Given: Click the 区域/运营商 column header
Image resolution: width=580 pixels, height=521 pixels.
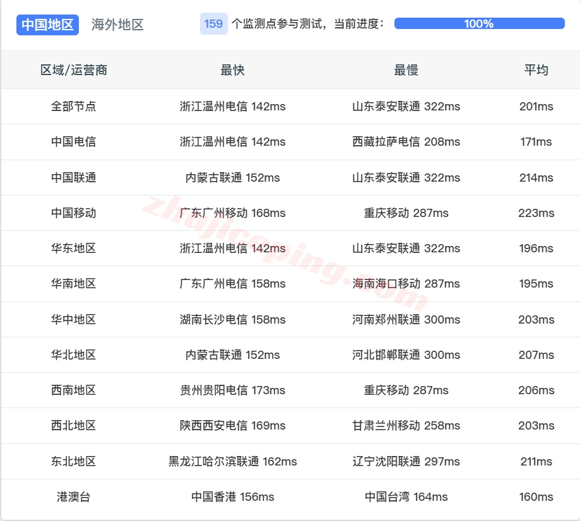Looking at the screenshot, I should pos(72,70).
